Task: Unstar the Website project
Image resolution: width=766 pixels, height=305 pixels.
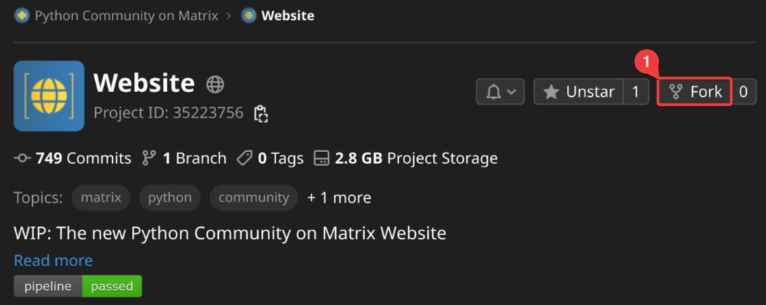Action: tap(579, 91)
